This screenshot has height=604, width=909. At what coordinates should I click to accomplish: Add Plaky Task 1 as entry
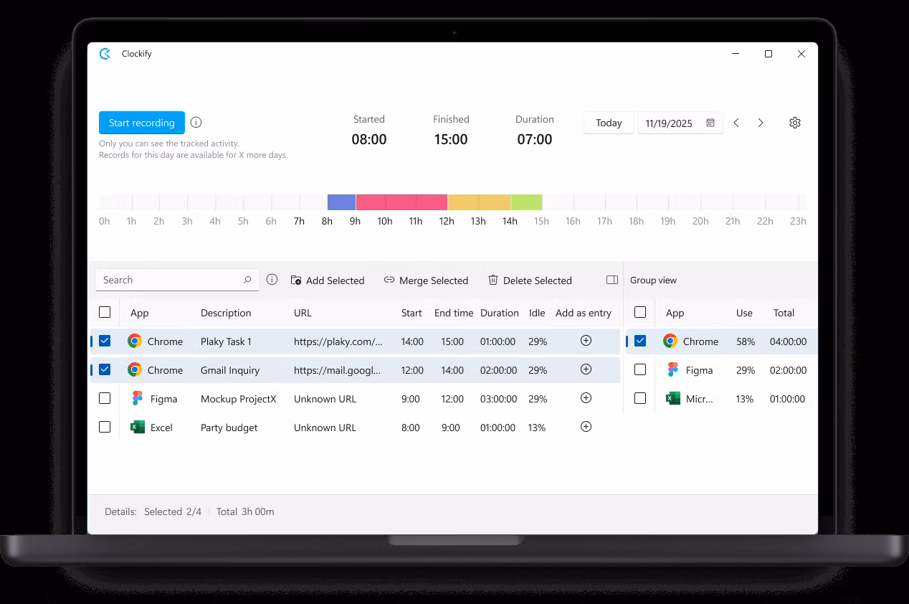pos(586,341)
